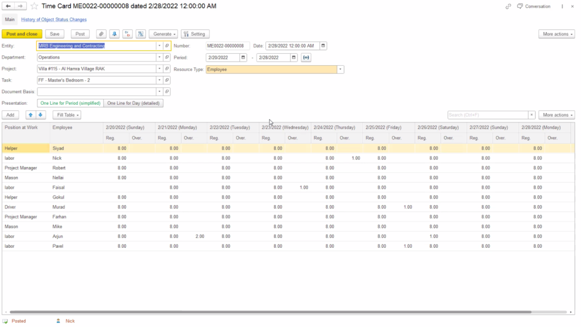Select the employee cell Siyad
581x327 pixels.
point(76,148)
